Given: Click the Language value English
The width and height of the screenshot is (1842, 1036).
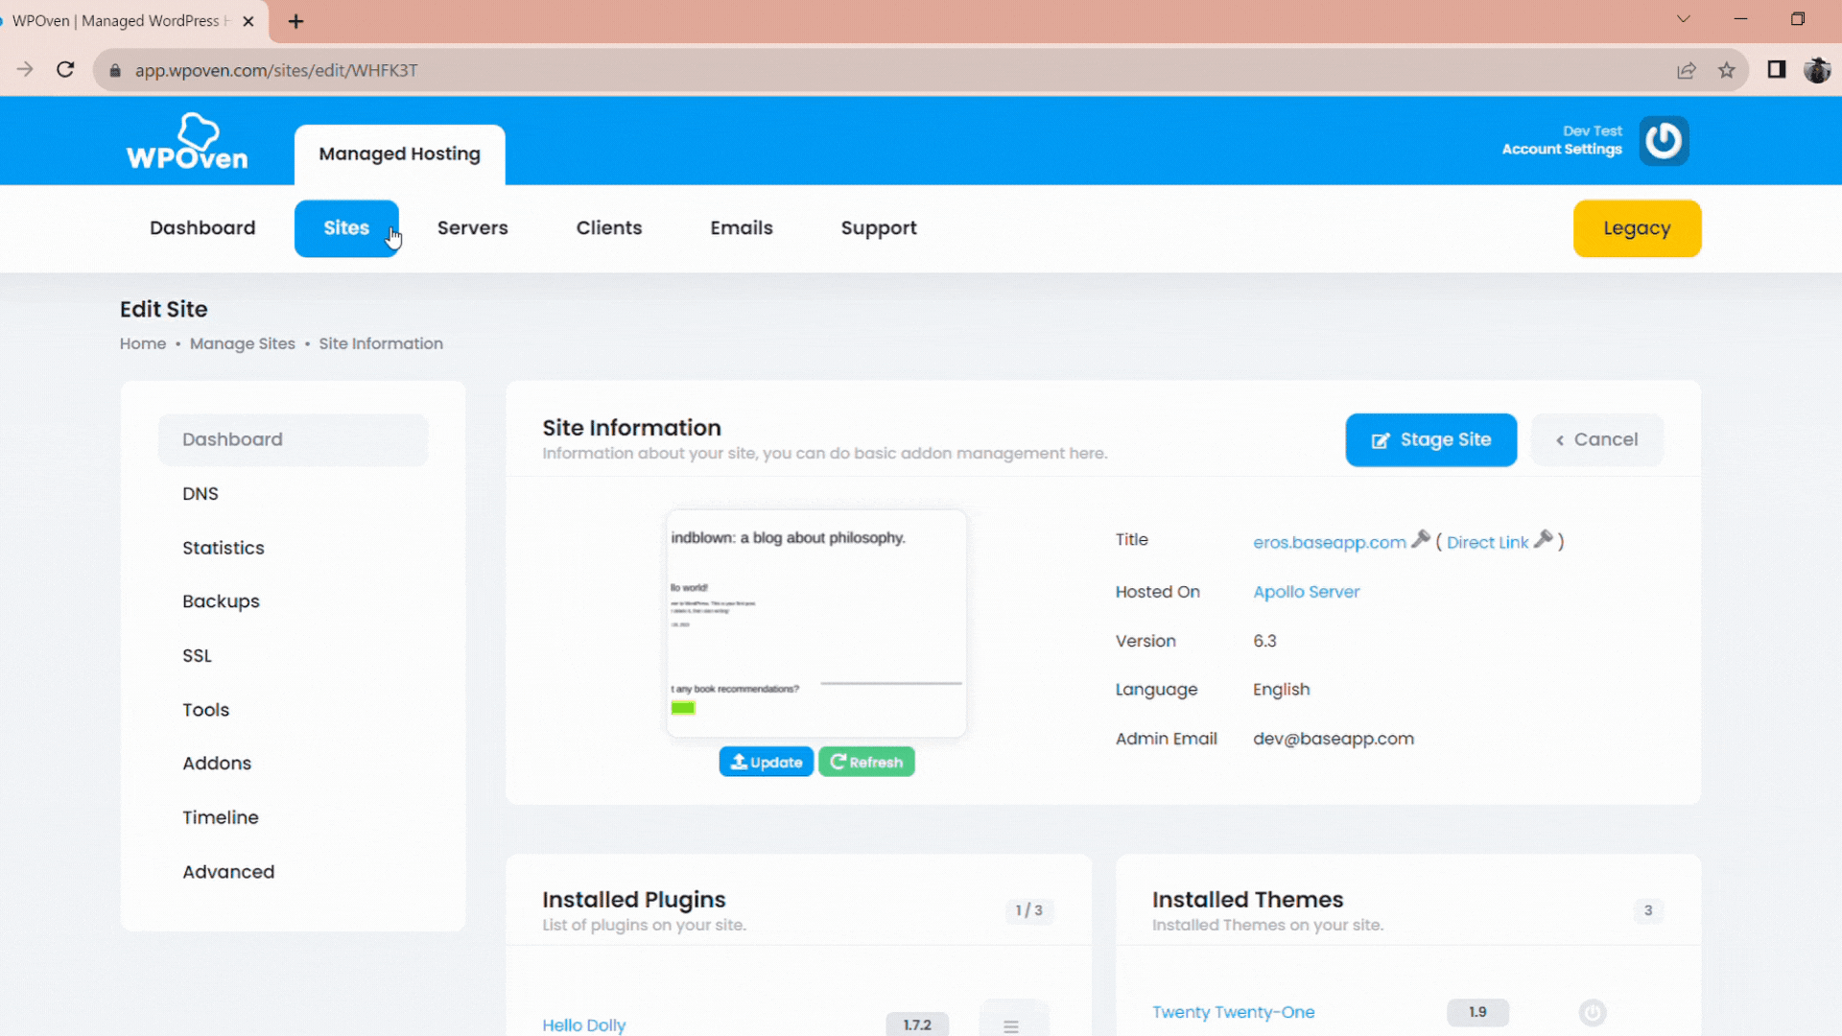Looking at the screenshot, I should click(x=1282, y=690).
